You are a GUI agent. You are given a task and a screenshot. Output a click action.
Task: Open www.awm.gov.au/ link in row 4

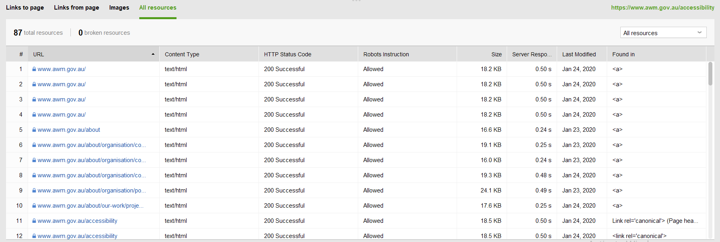pos(62,115)
